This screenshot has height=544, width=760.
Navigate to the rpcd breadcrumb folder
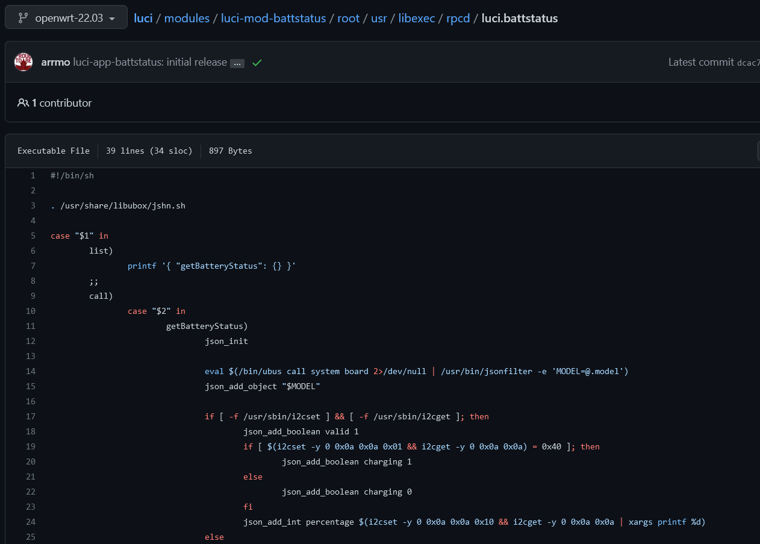click(x=458, y=18)
